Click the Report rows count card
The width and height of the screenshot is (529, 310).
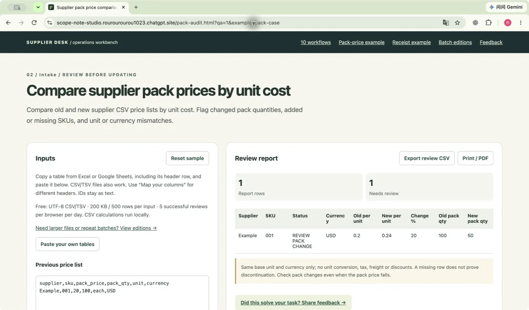pyautogui.click(x=299, y=187)
